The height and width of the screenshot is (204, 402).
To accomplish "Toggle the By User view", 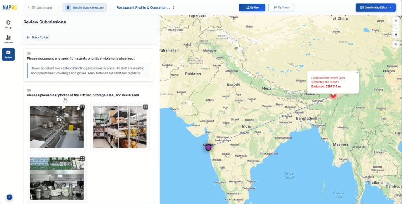I will coord(252,7).
